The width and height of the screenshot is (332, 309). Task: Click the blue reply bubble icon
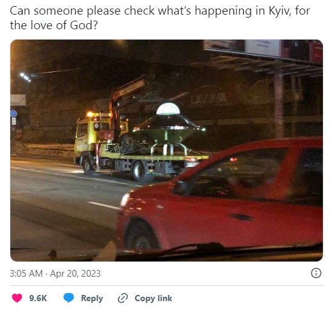[x=69, y=298]
